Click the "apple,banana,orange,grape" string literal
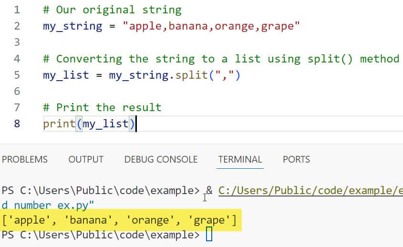The image size is (403, 247). [x=211, y=26]
